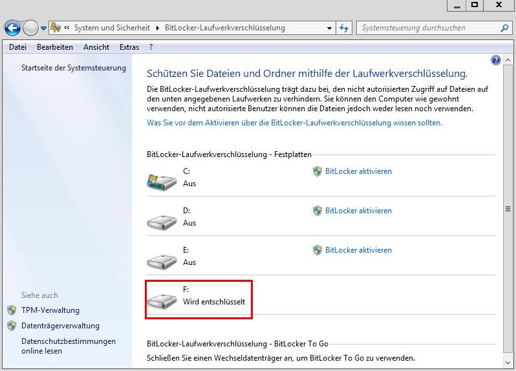
Task: Select System und Sicherheit breadcrumb
Action: [x=112, y=28]
